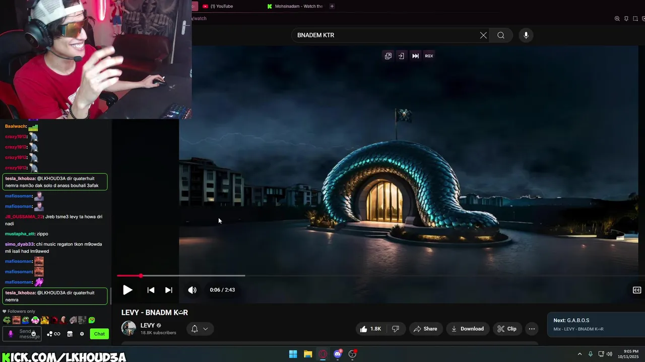Click the pin icon in the address bar

tap(626, 19)
